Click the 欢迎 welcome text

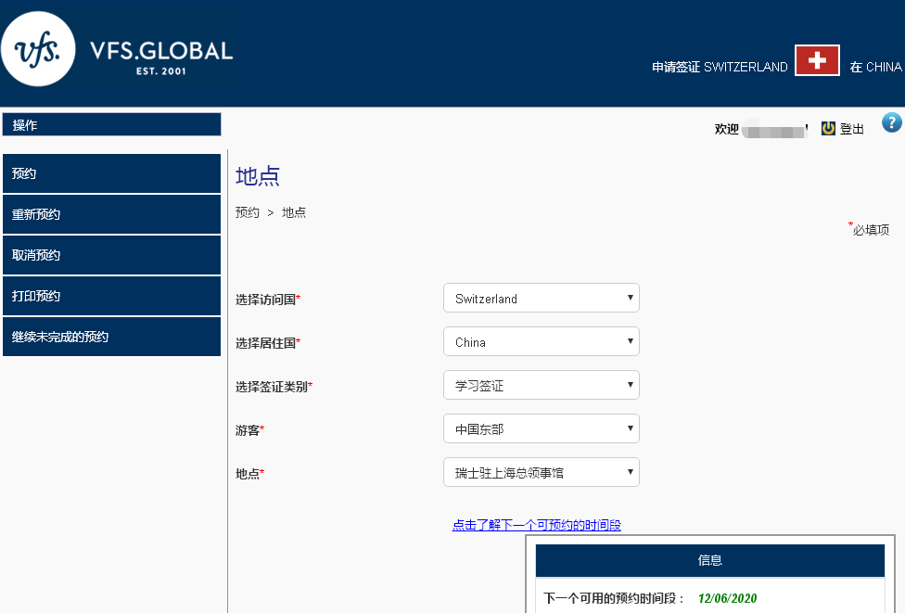pyautogui.click(x=727, y=129)
